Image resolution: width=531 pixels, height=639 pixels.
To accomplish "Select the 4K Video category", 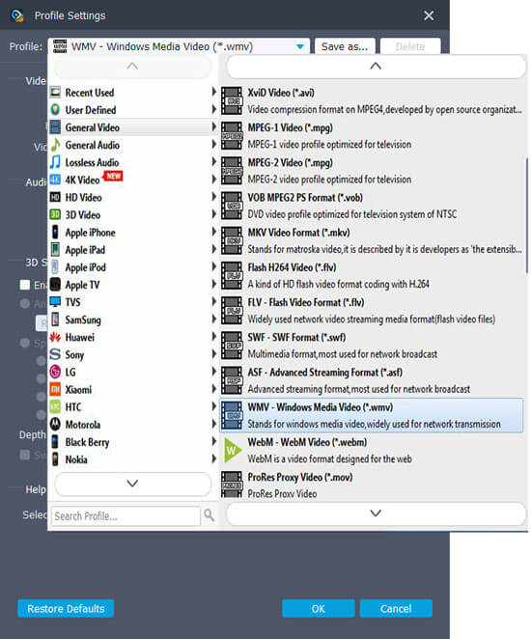I will coord(133,180).
